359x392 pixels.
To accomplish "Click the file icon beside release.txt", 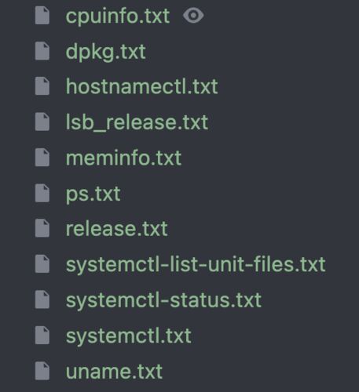I will (x=42, y=229).
